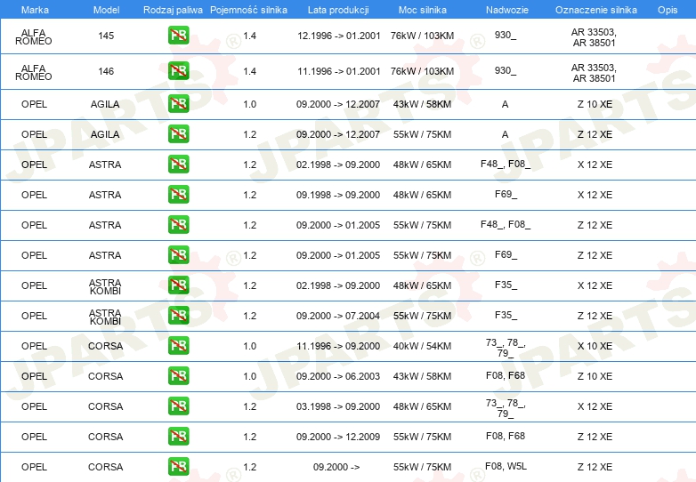Click model cell 145
696x482 pixels.
pos(106,36)
